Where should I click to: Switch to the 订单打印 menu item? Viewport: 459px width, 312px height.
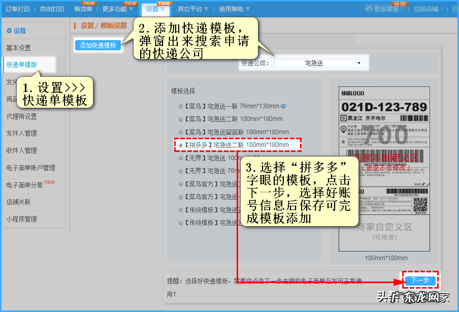16,8
